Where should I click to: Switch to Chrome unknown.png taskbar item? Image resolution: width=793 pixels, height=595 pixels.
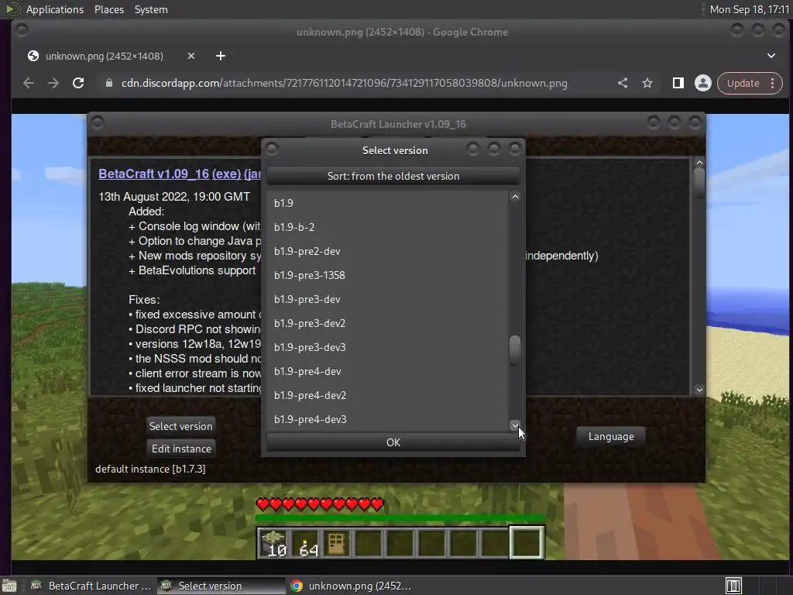[351, 586]
